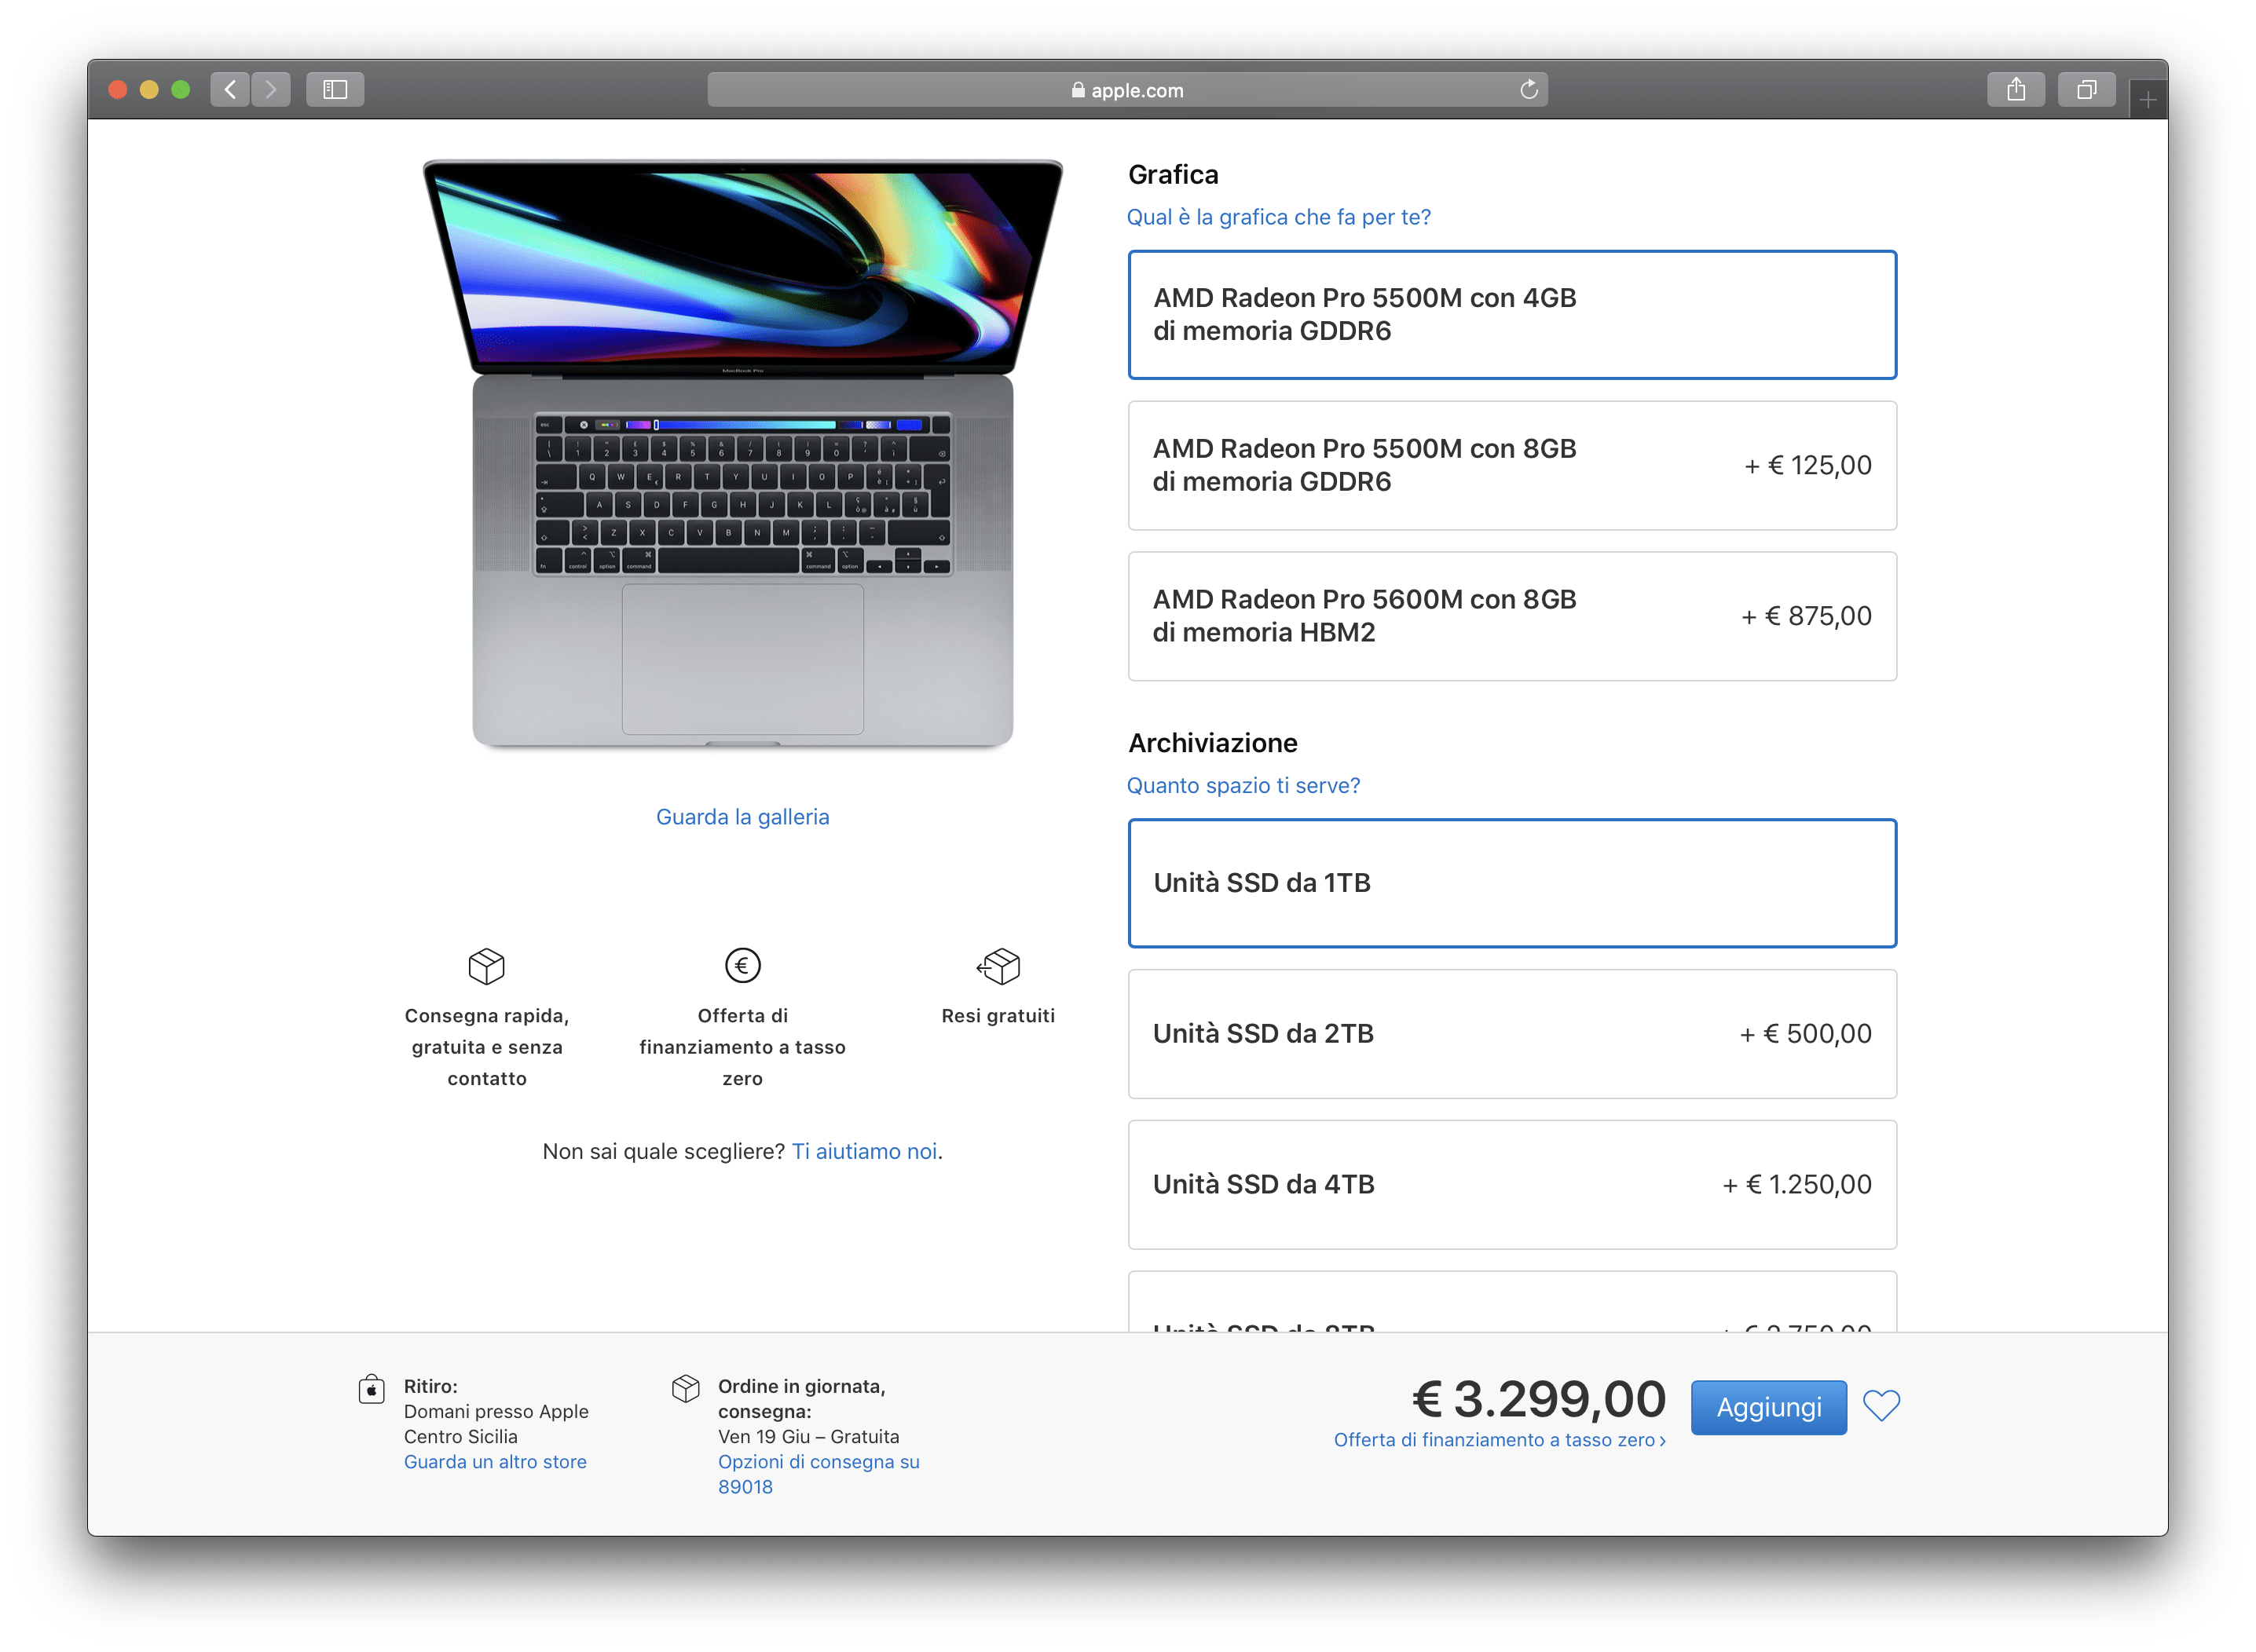Image resolution: width=2256 pixels, height=1652 pixels.
Task: Choose the 4TB SSD storage option
Action: tap(1511, 1185)
